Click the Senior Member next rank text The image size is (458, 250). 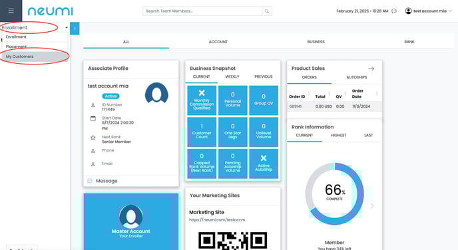click(116, 142)
